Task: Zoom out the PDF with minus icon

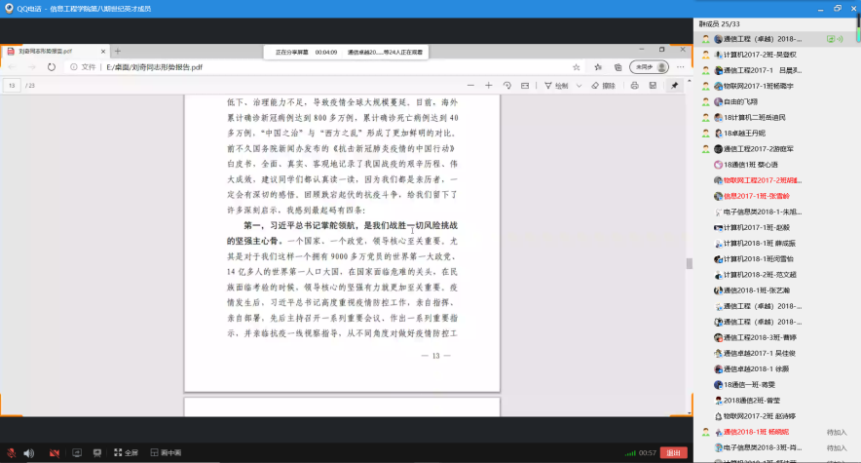Action: (x=469, y=86)
